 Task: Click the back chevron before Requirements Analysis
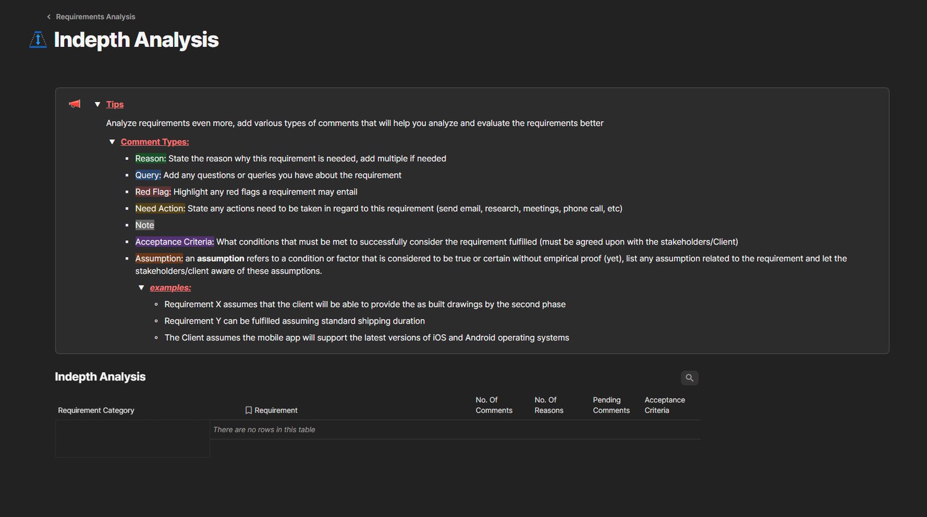[49, 17]
